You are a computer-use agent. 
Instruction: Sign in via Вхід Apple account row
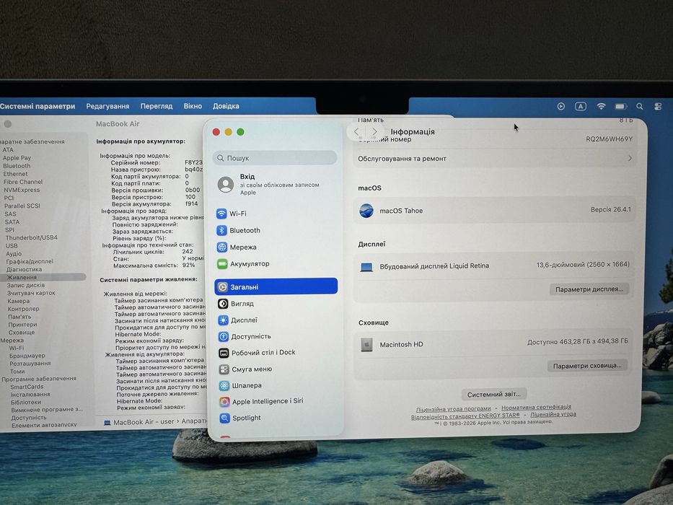pos(275,184)
